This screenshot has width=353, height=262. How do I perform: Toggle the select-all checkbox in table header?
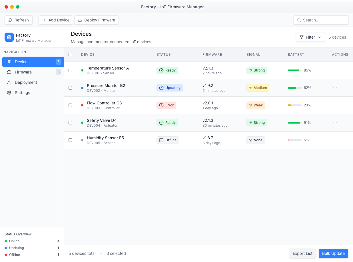[x=70, y=54]
